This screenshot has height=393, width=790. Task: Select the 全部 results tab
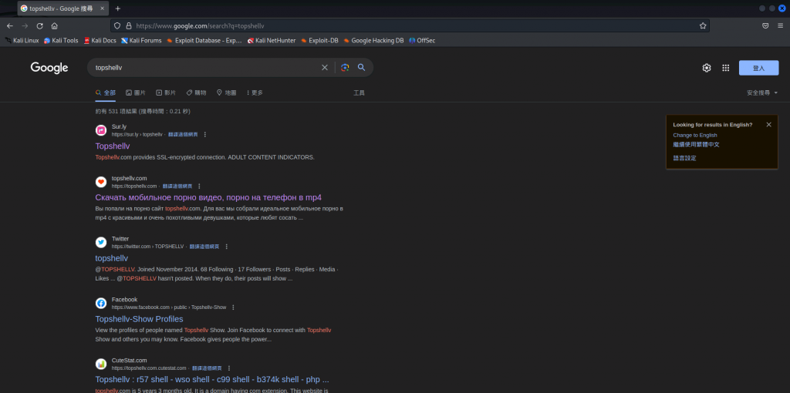(x=105, y=92)
